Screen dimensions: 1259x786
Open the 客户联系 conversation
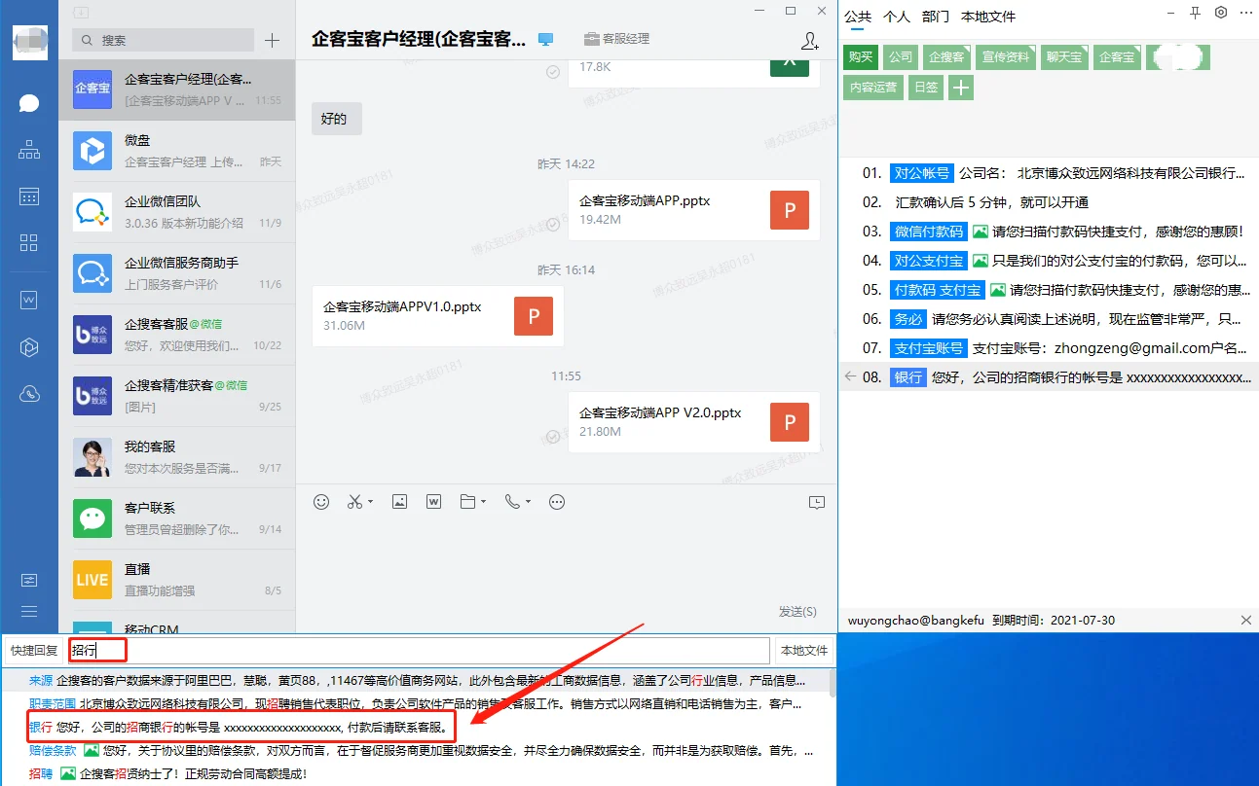pos(176,518)
